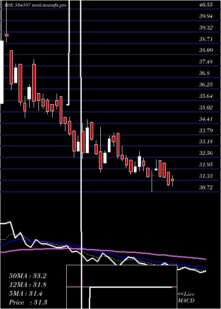Click the 34.41 price level label

(206, 119)
